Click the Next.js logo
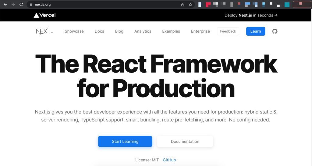The width and height of the screenshot is (312, 166). [44, 31]
